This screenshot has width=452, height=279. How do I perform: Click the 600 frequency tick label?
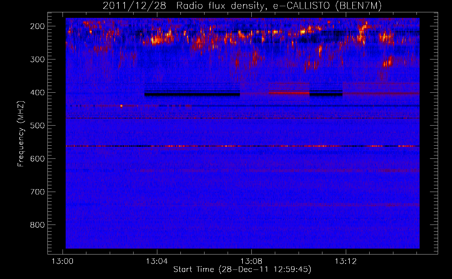tap(37, 159)
